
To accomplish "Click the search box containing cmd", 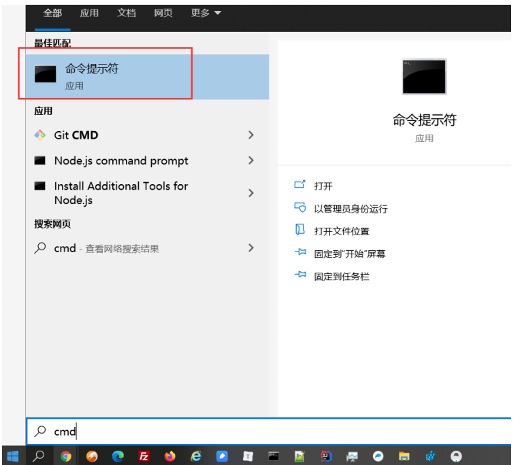I will point(269,431).
